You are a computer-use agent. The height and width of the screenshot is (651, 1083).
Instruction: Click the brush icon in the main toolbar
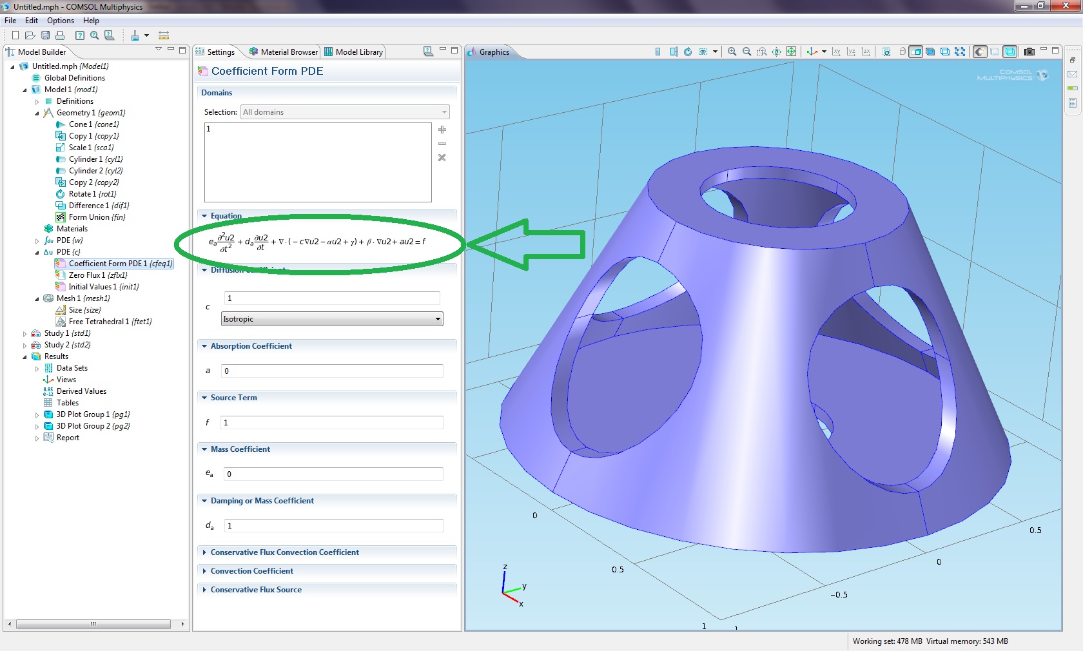[x=135, y=35]
